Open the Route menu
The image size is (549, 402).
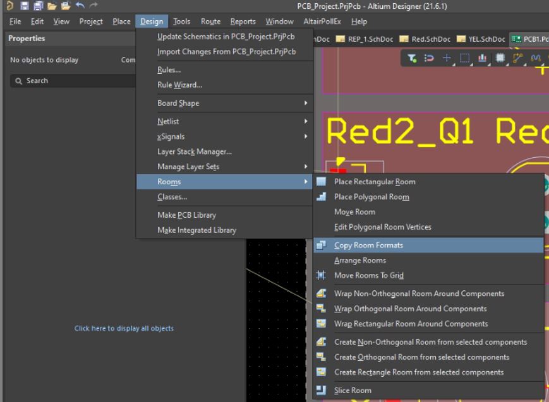coord(210,21)
